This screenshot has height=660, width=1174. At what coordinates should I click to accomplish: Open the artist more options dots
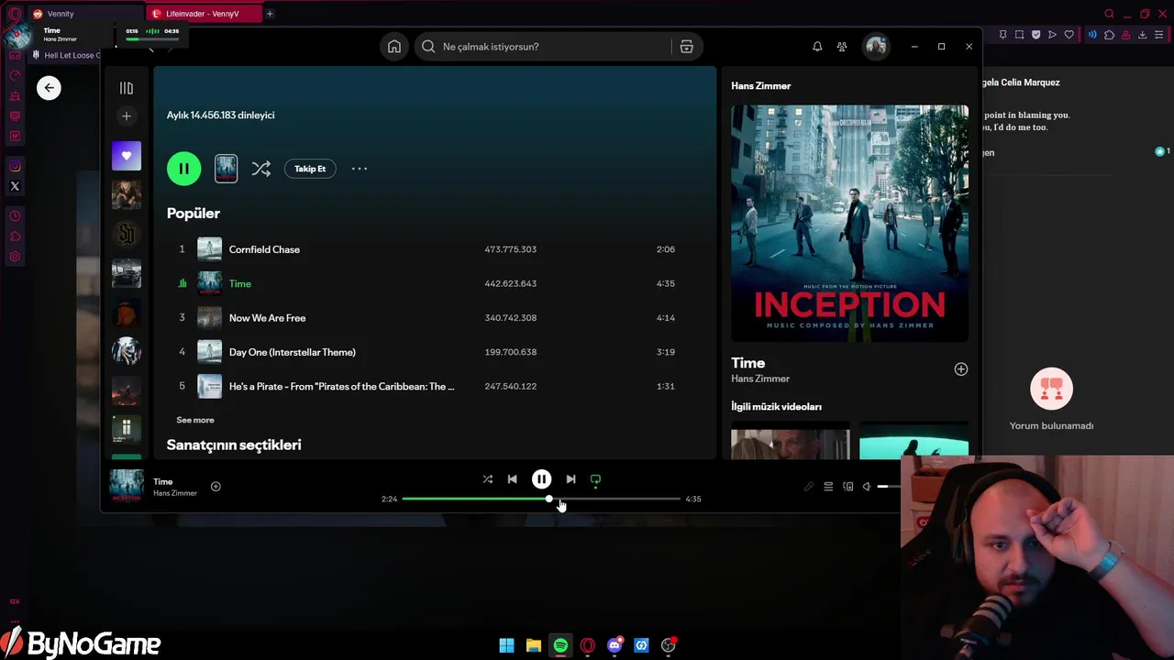tap(360, 169)
